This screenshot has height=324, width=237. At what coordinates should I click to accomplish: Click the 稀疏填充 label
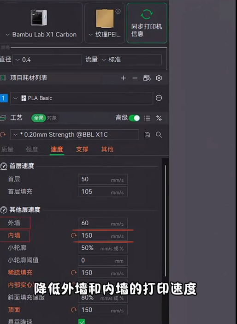(20, 273)
